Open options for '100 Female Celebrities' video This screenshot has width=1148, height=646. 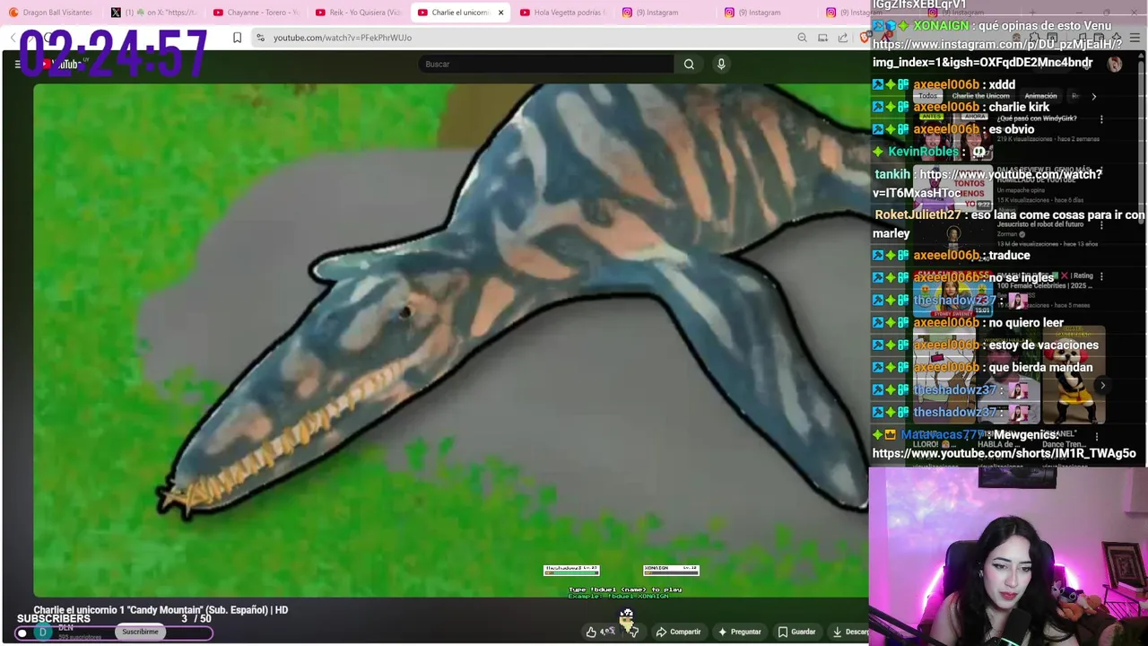(x=1101, y=276)
